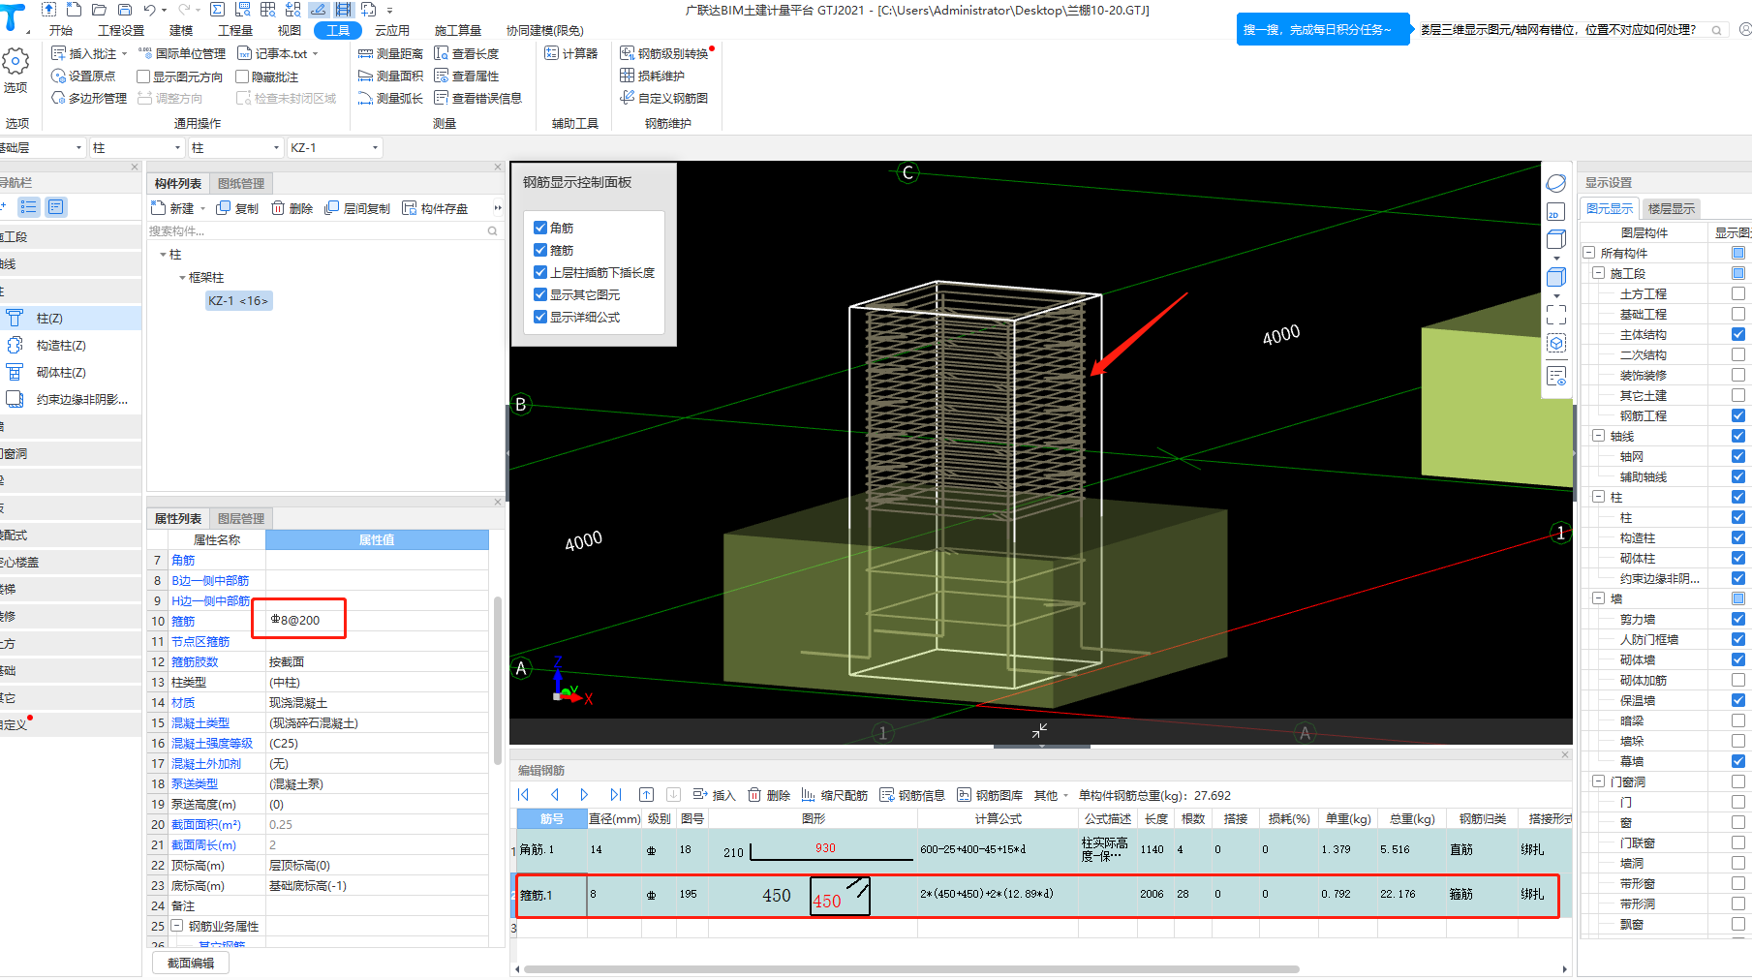The width and height of the screenshot is (1752, 980).
Task: Click 删除 in component list toolbar
Action: (x=292, y=208)
